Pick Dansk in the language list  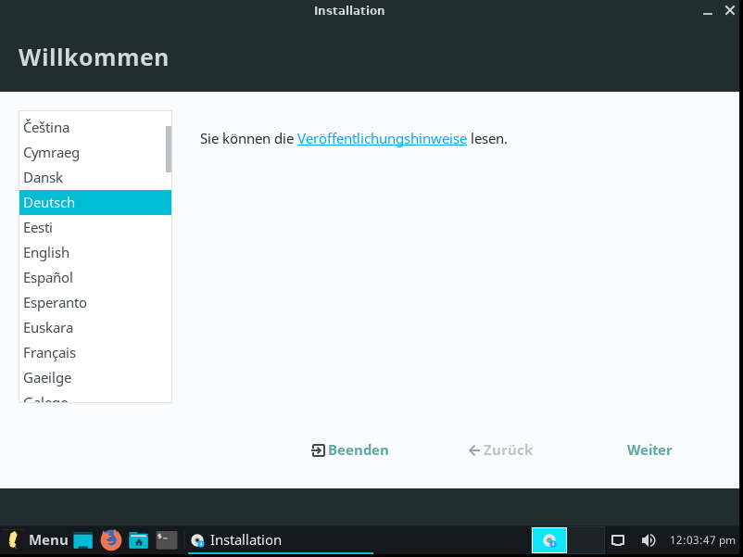44,178
